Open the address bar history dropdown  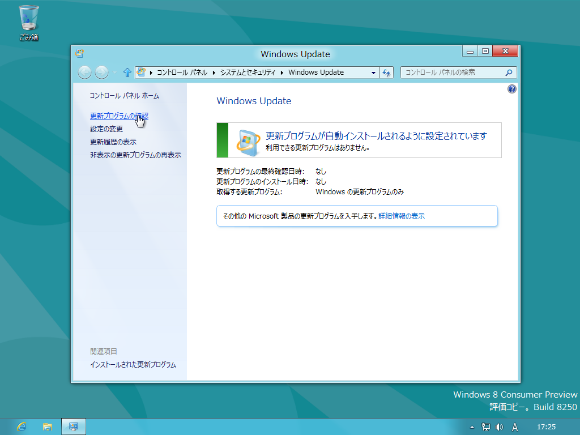[373, 73]
